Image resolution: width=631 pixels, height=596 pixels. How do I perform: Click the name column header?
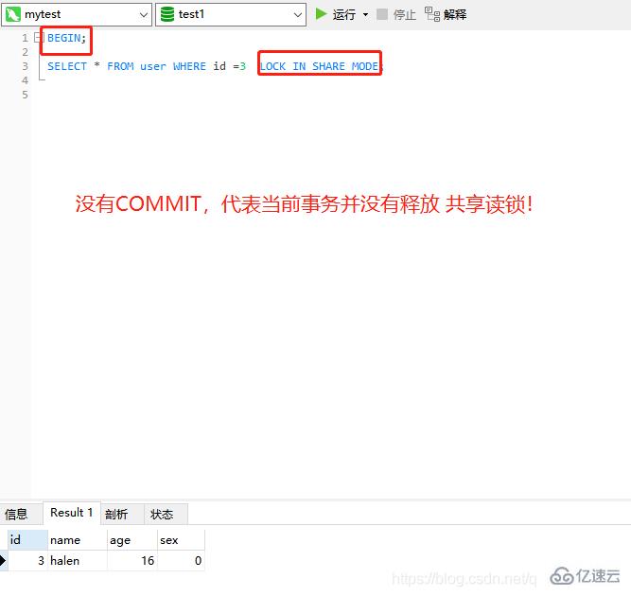tap(78, 539)
